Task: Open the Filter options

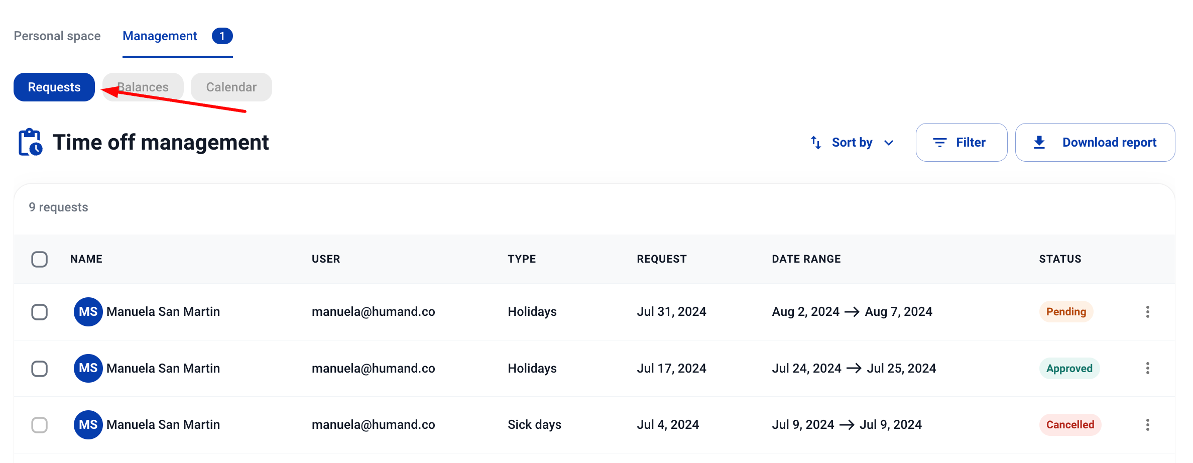Action: click(x=961, y=143)
